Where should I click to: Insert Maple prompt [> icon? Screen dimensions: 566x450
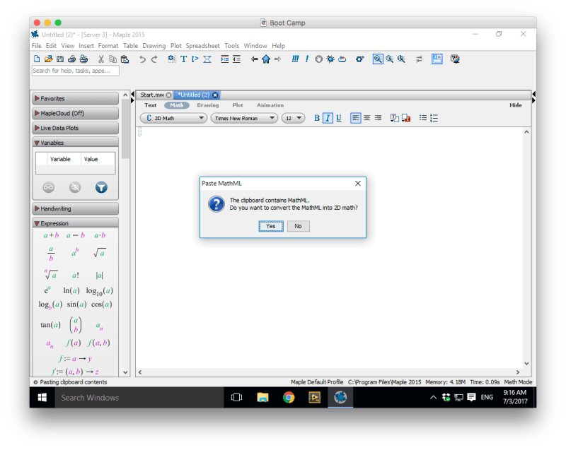click(195, 59)
